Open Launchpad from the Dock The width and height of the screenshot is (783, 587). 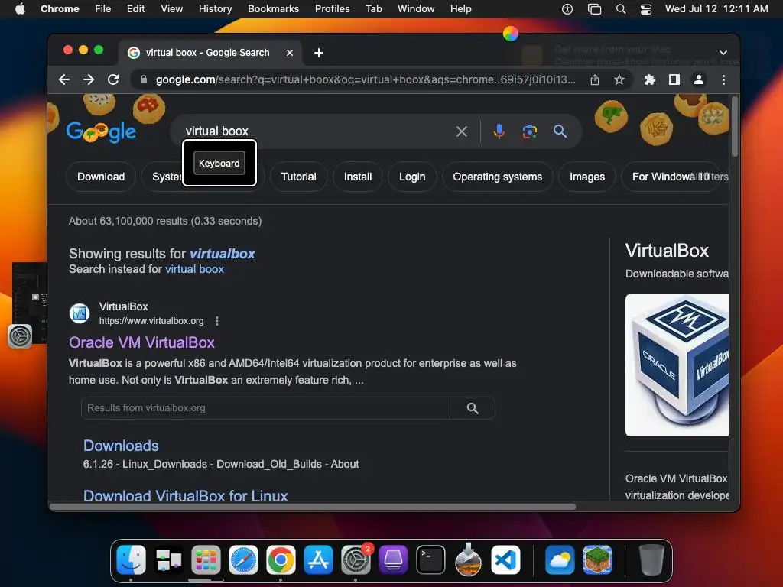[206, 559]
